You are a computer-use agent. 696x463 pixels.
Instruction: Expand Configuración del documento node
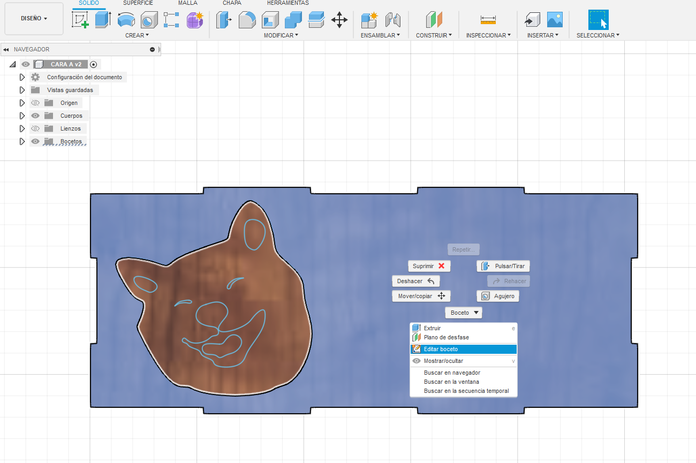(x=22, y=77)
